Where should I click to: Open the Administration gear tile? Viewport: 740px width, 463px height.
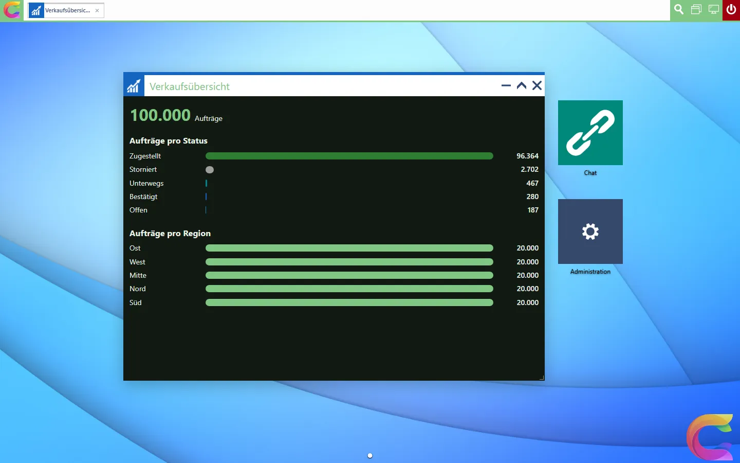[590, 232]
